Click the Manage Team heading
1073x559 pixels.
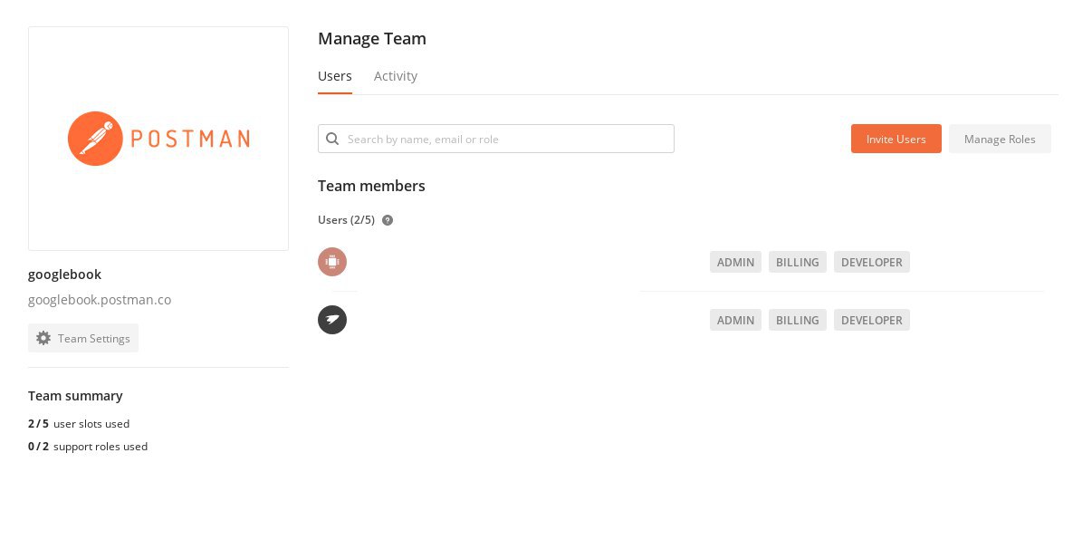pyautogui.click(x=372, y=39)
